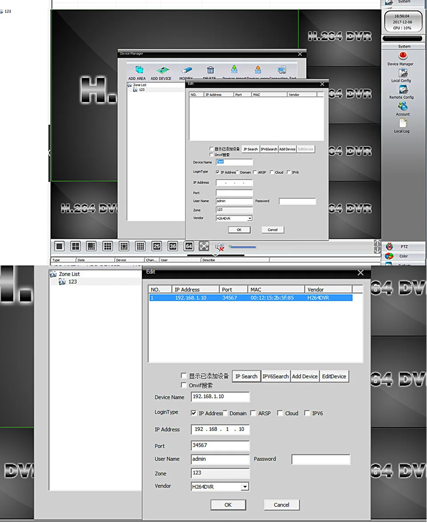
Task: Switch to 64-channel view layout
Action: click(x=189, y=246)
